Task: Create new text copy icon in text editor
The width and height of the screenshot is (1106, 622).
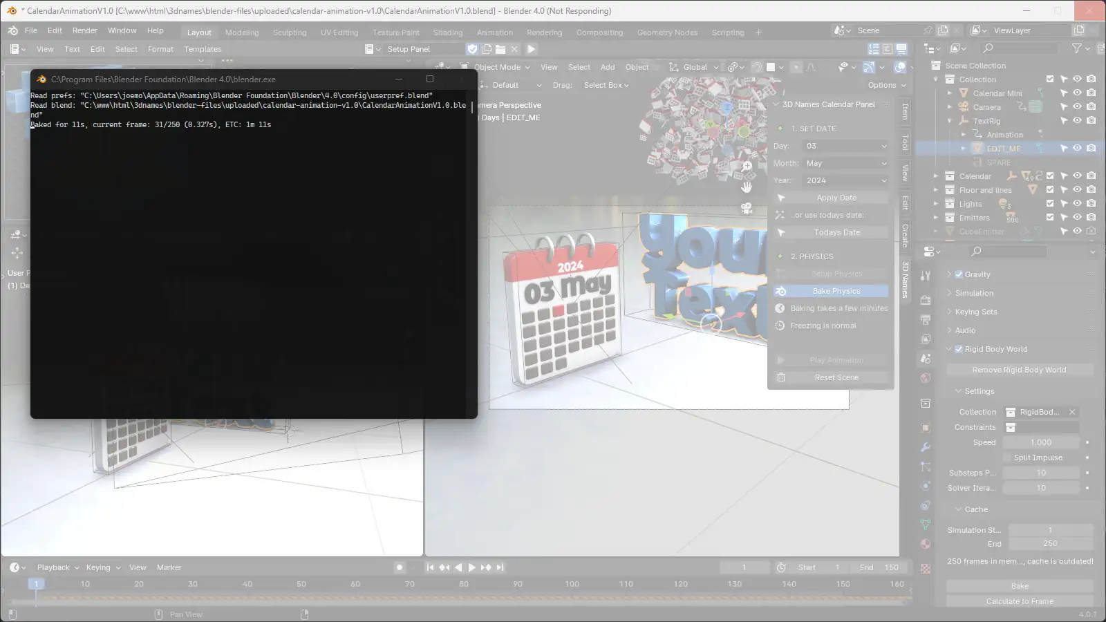Action: (x=487, y=49)
